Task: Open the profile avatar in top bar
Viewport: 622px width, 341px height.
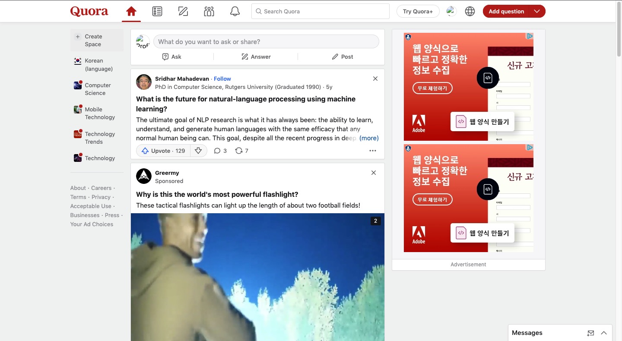Action: pos(451,11)
